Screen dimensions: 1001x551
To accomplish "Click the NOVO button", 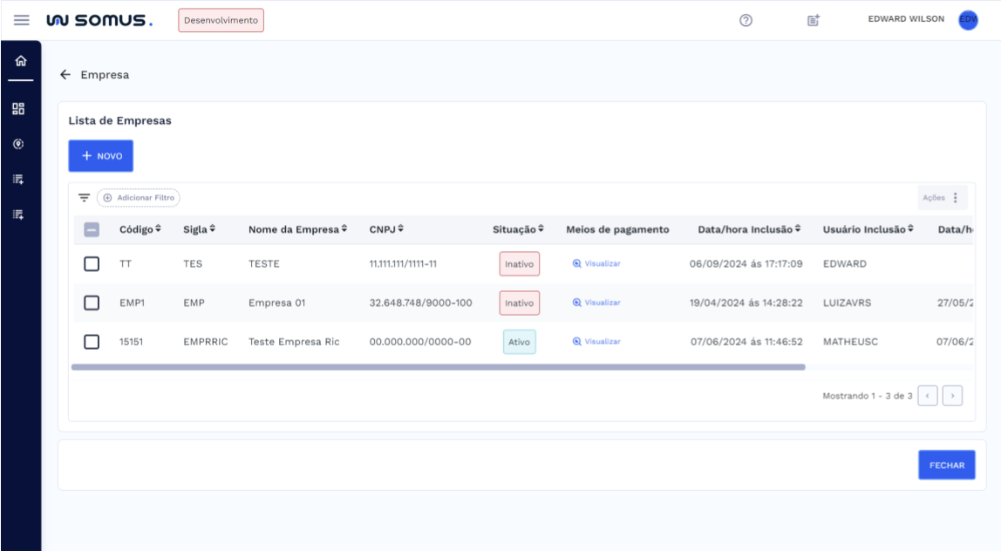I will tap(101, 156).
